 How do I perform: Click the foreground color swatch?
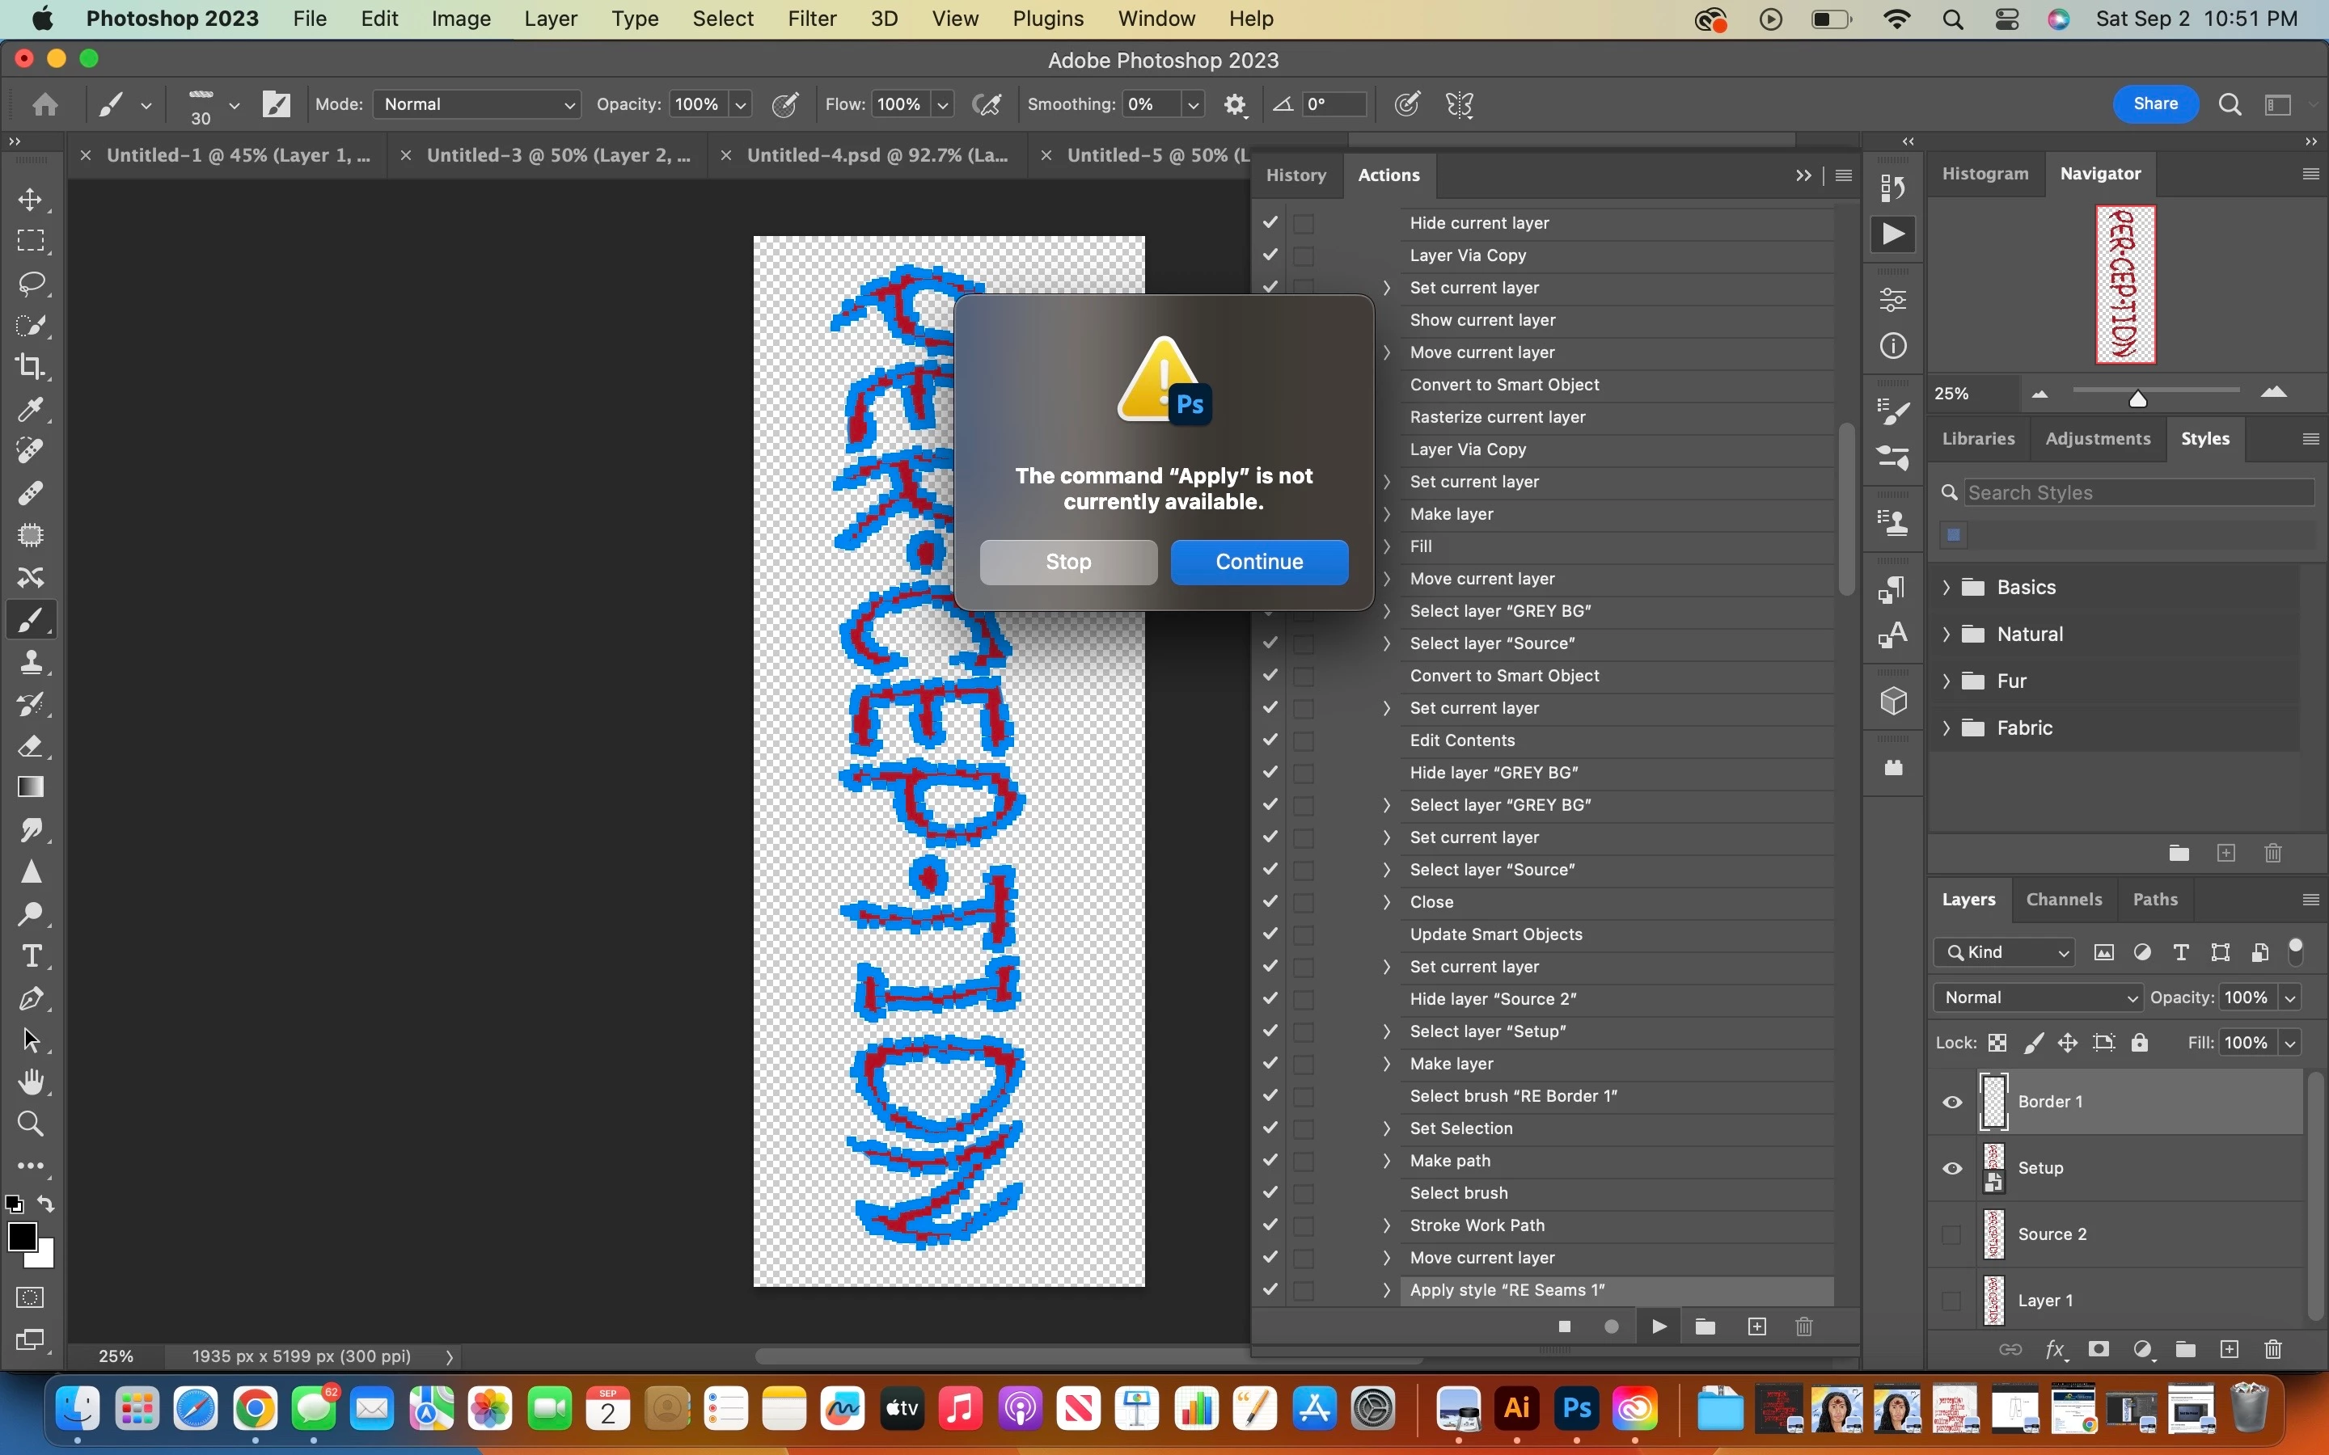[21, 1237]
